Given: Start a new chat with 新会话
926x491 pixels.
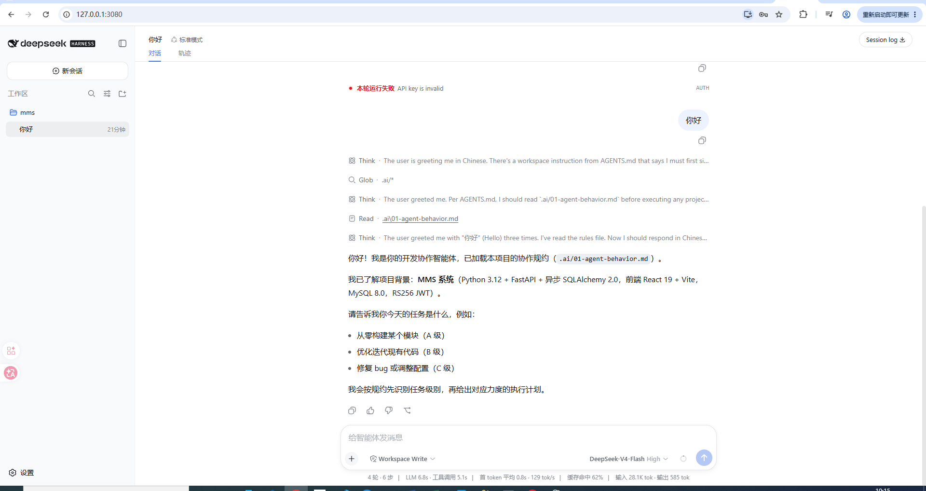Looking at the screenshot, I should tap(68, 71).
